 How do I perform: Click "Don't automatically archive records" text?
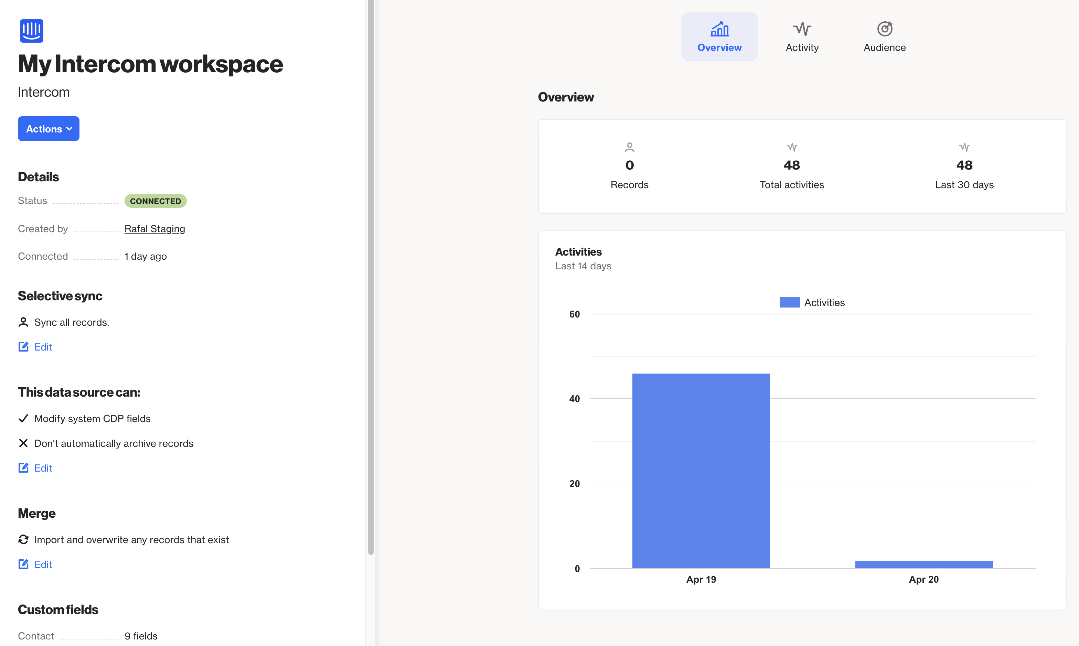[114, 443]
